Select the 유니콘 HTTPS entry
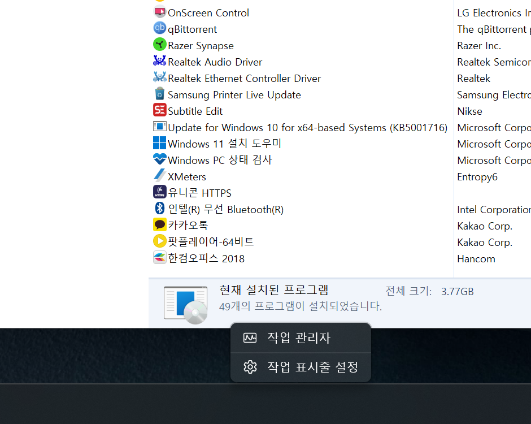Screen dimensions: 531x424 [200, 193]
